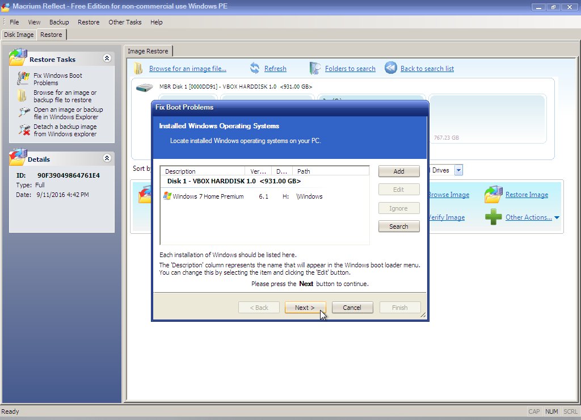The width and height of the screenshot is (581, 420).
Task: Click the Add button
Action: tap(399, 171)
